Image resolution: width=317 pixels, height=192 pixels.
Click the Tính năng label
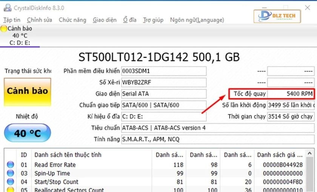pyautogui.click(x=106, y=139)
